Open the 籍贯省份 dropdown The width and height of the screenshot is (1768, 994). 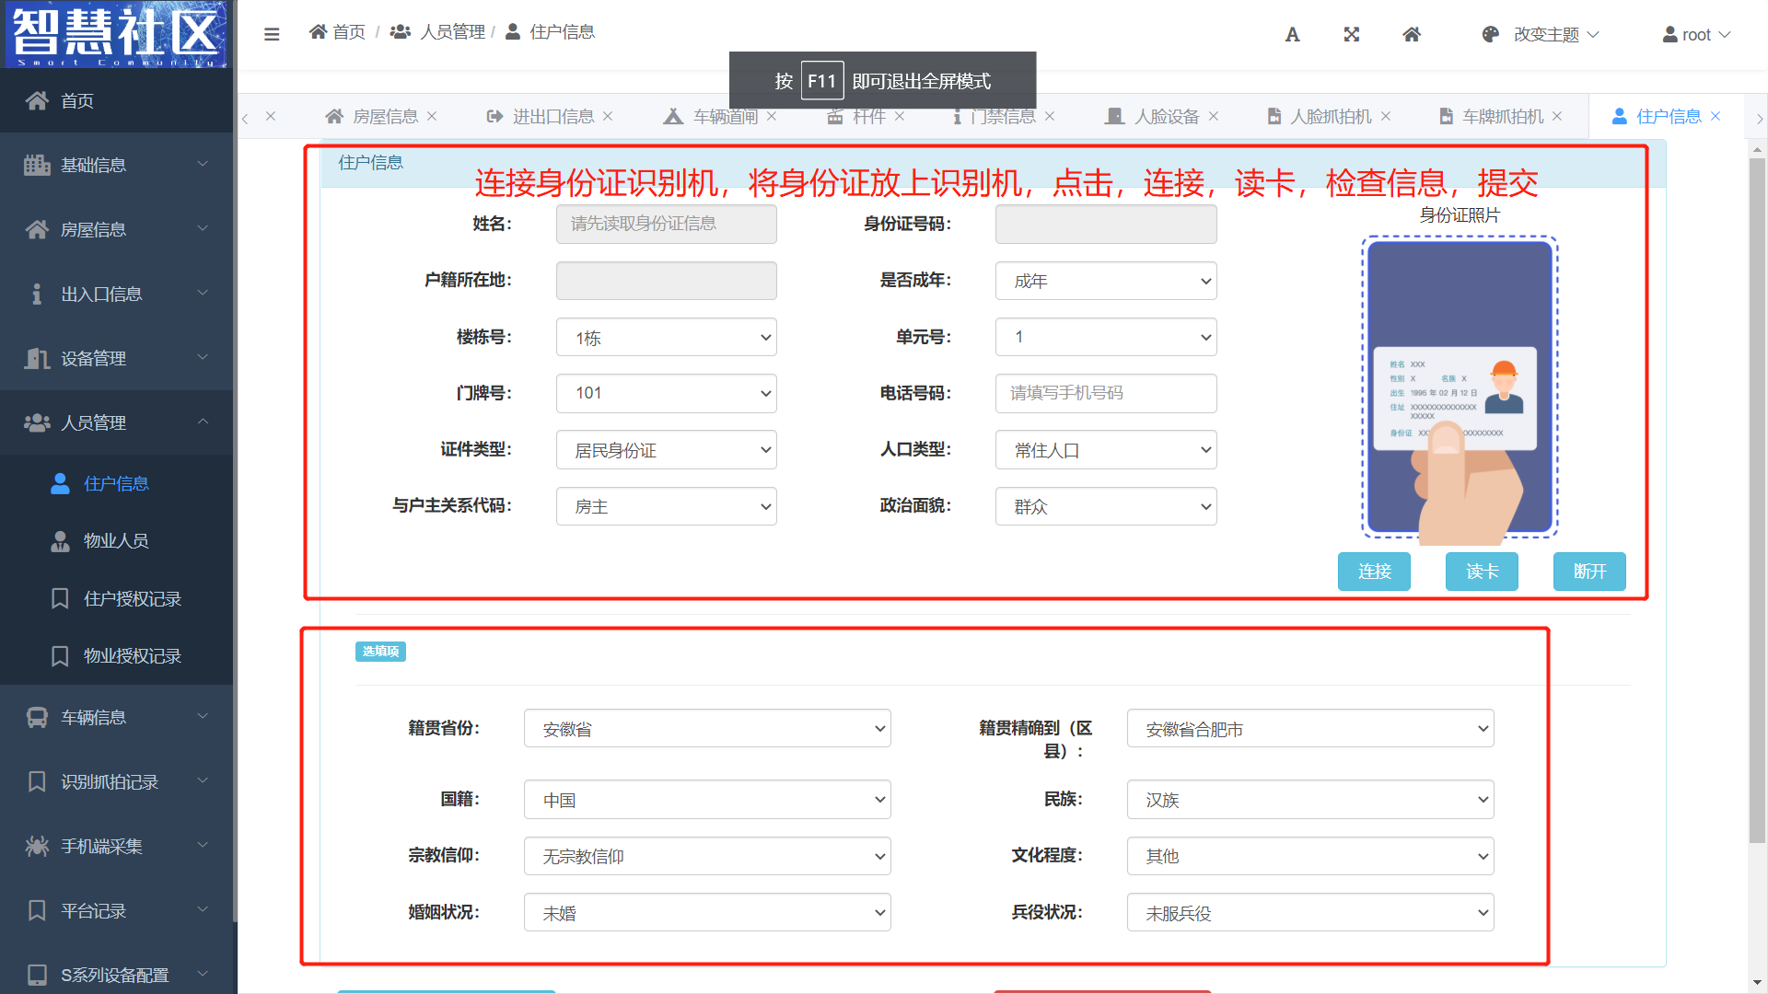coord(706,729)
